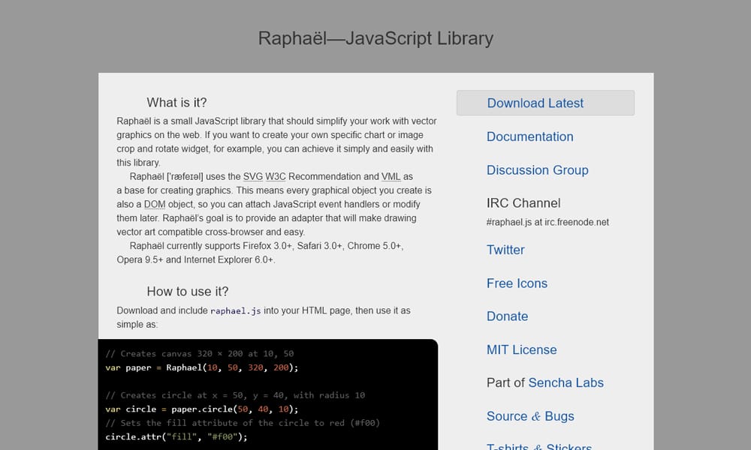Click the 'var circle = paper.circle' code line
Viewport: 751px width, 450px height.
(x=201, y=409)
